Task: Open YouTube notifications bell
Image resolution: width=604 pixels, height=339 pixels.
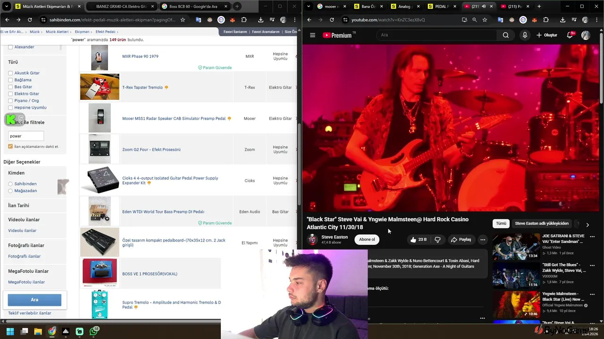Action: (x=570, y=35)
